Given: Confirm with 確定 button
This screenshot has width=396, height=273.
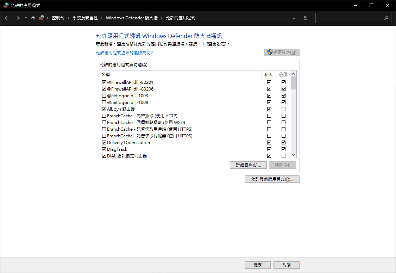Looking at the screenshot, I should pos(258,265).
